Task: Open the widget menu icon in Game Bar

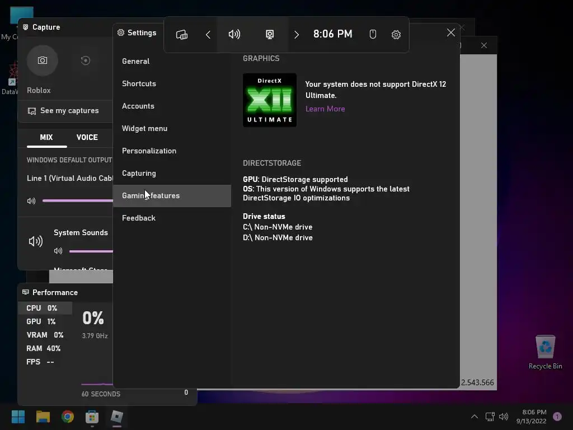Action: [x=182, y=35]
